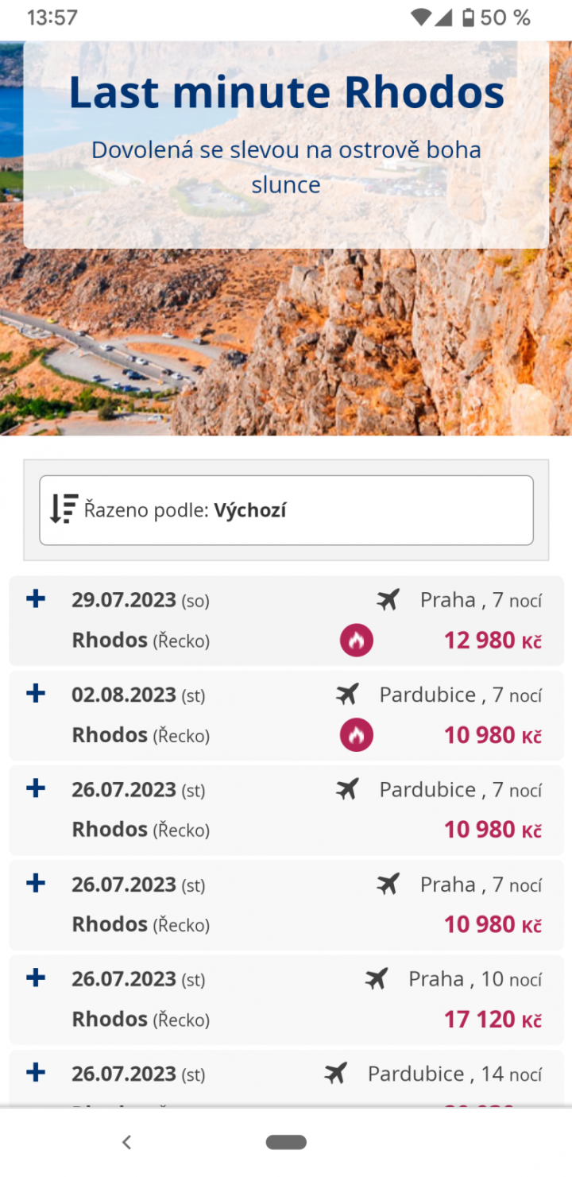Click the flame icon on the 02.08.2023 offer

pyautogui.click(x=357, y=735)
